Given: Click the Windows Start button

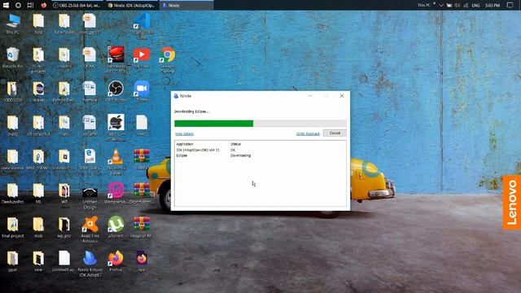Looking at the screenshot, I should (6, 6).
